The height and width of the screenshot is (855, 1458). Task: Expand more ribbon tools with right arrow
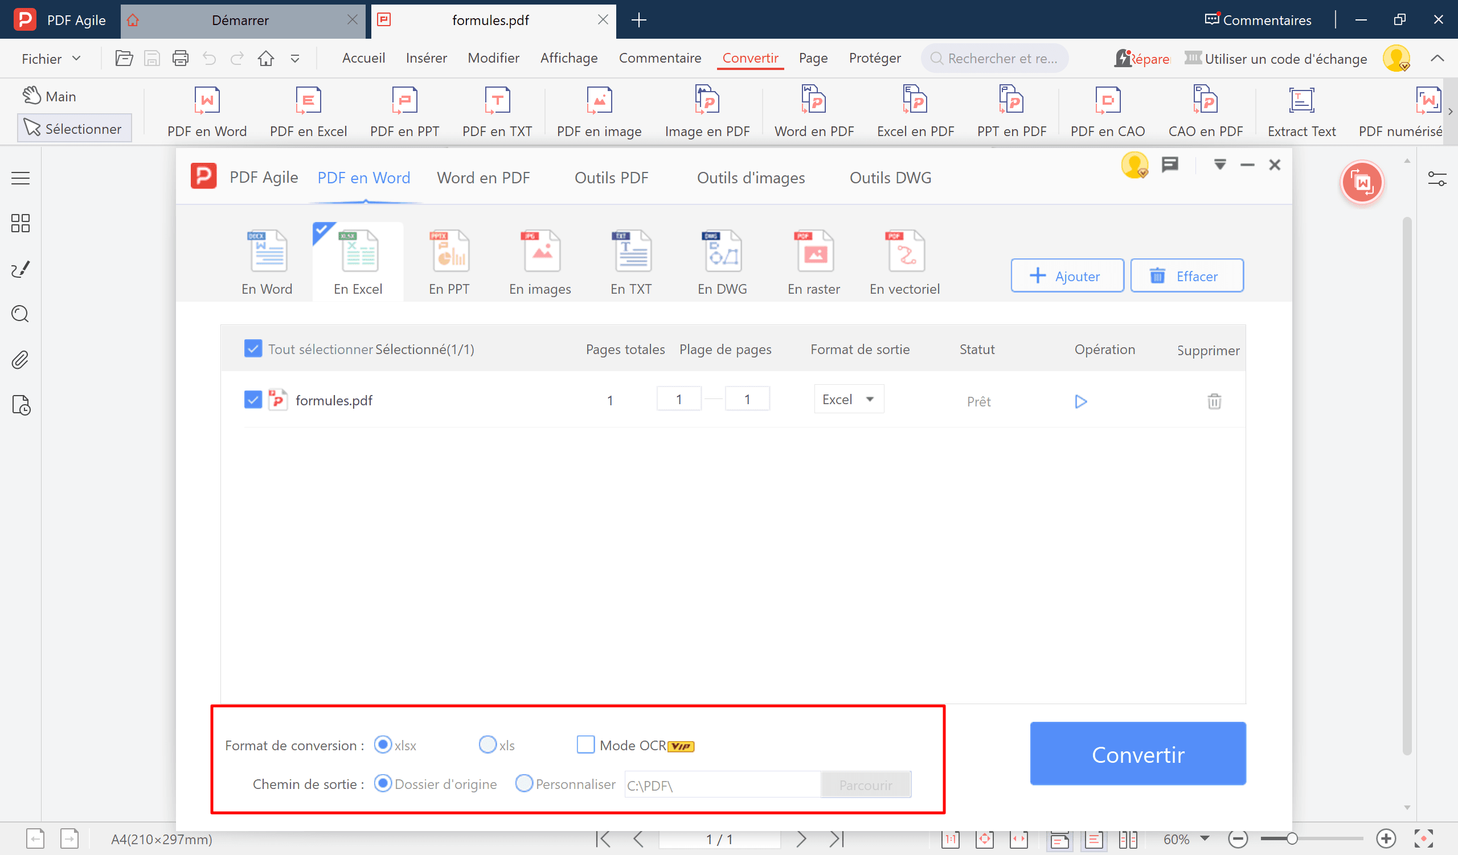1451,112
